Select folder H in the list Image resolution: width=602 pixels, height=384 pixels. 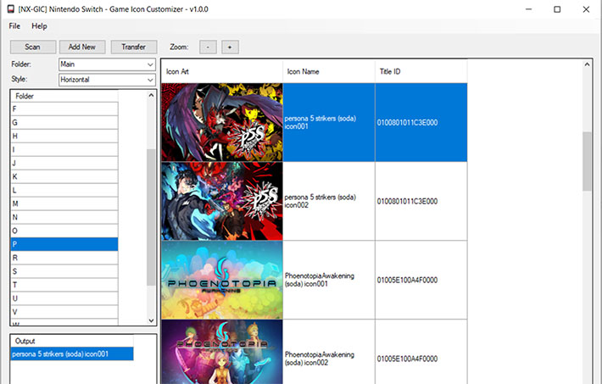pos(64,136)
